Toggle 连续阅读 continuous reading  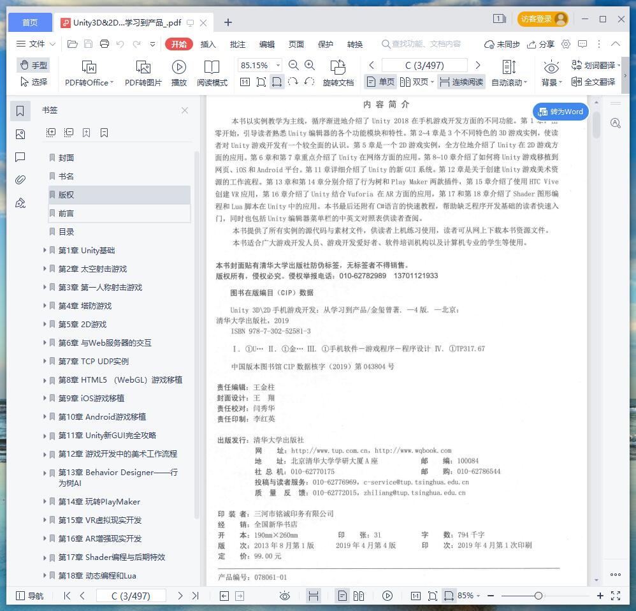pyautogui.click(x=461, y=82)
